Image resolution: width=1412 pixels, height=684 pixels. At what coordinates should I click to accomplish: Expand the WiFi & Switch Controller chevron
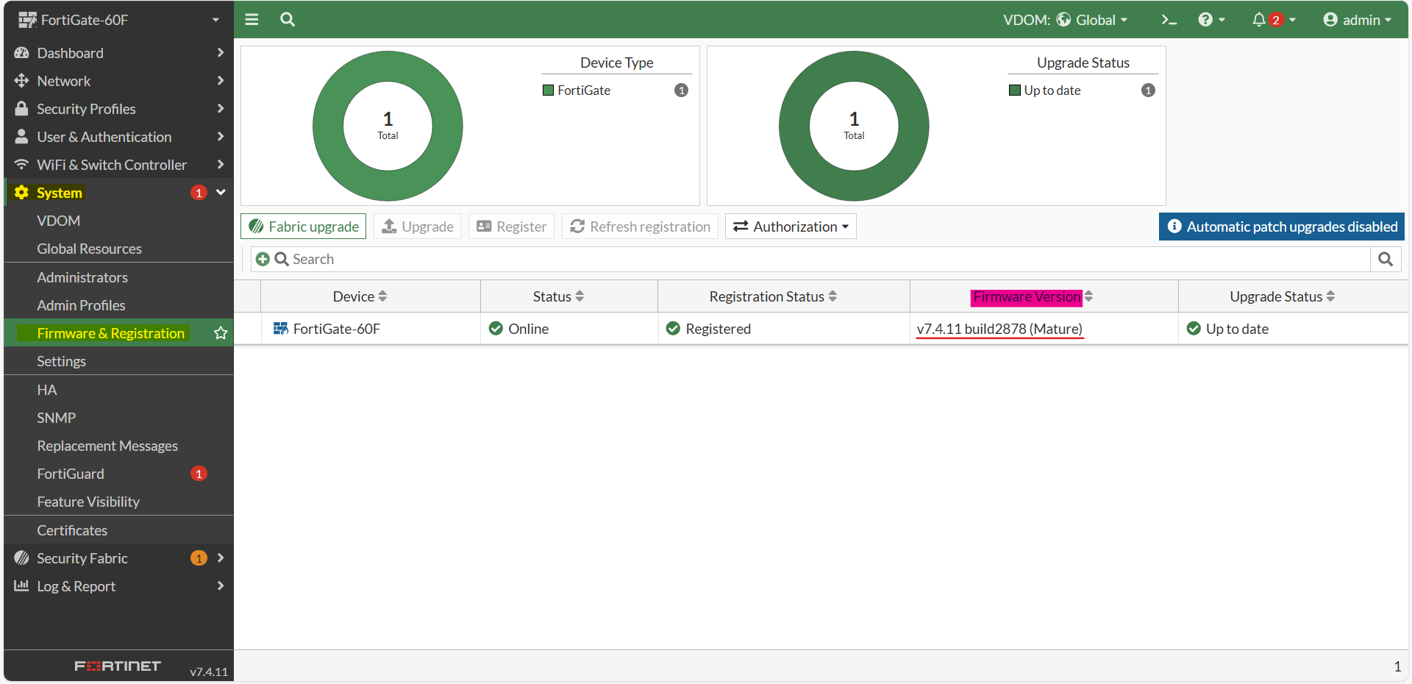pos(221,165)
